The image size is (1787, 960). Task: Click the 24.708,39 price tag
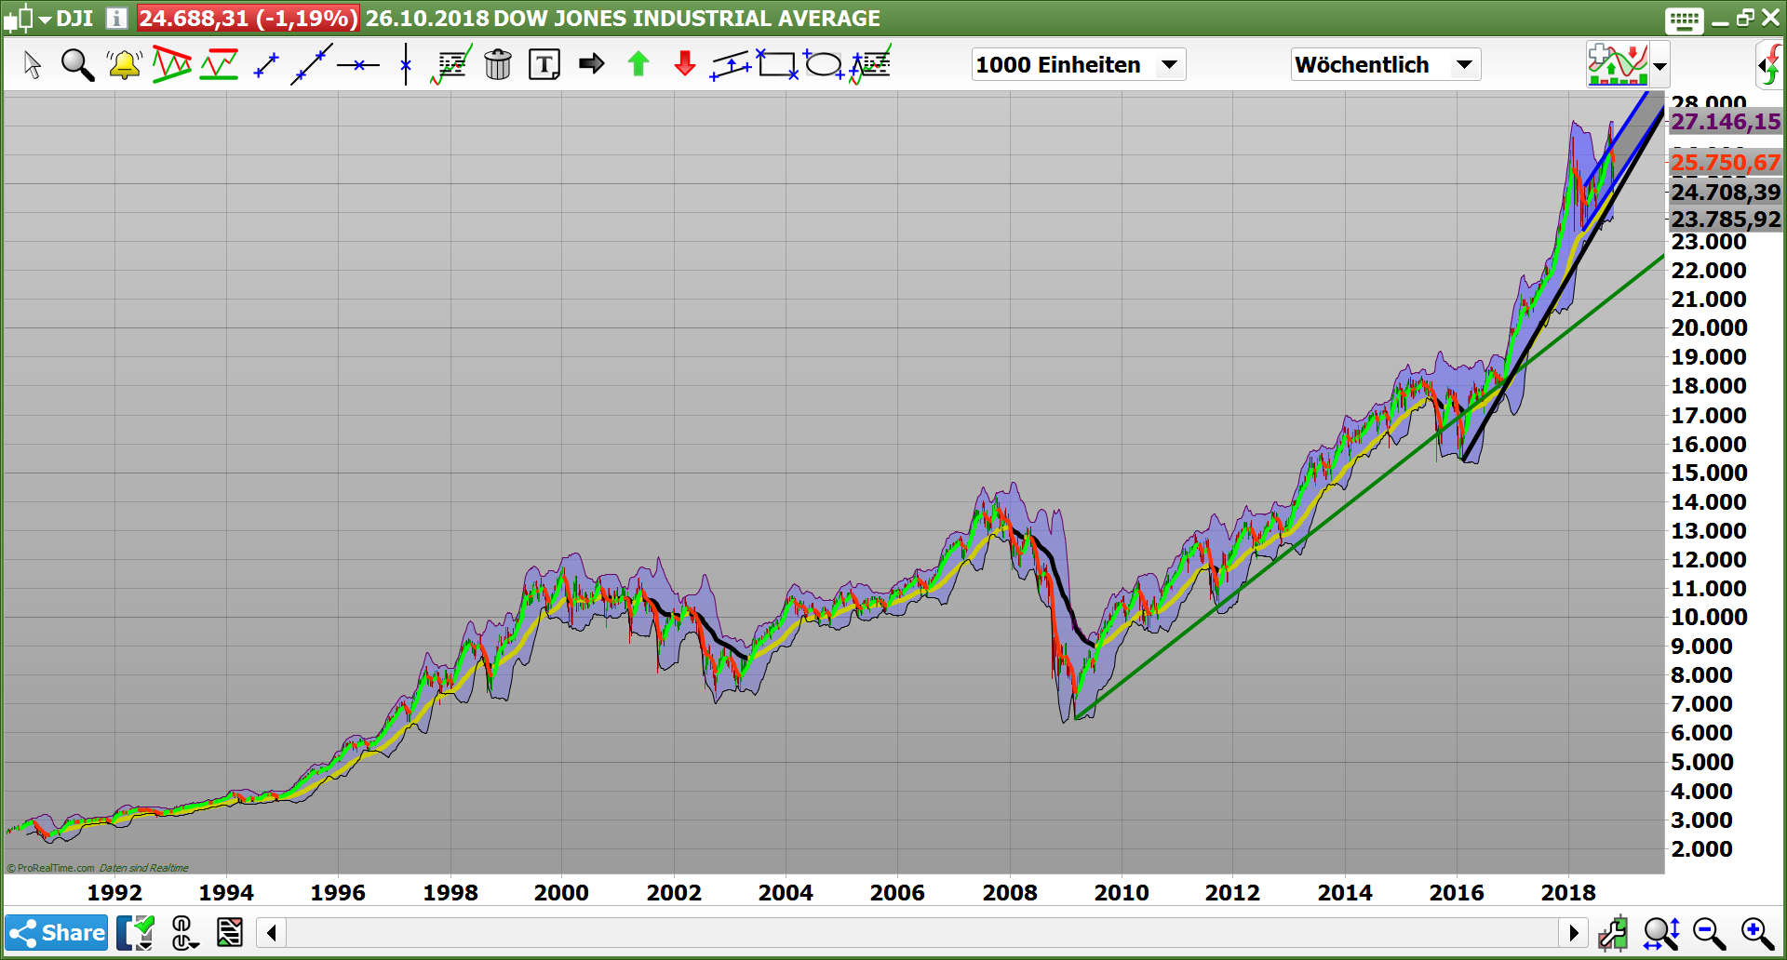[1726, 193]
